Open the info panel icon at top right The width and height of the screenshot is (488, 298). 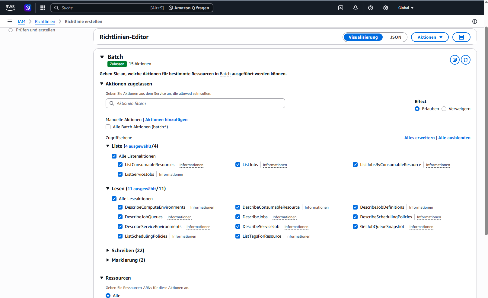pos(475,21)
